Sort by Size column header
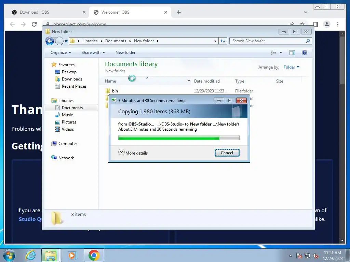This screenshot has height=262, width=350. (x=280, y=81)
